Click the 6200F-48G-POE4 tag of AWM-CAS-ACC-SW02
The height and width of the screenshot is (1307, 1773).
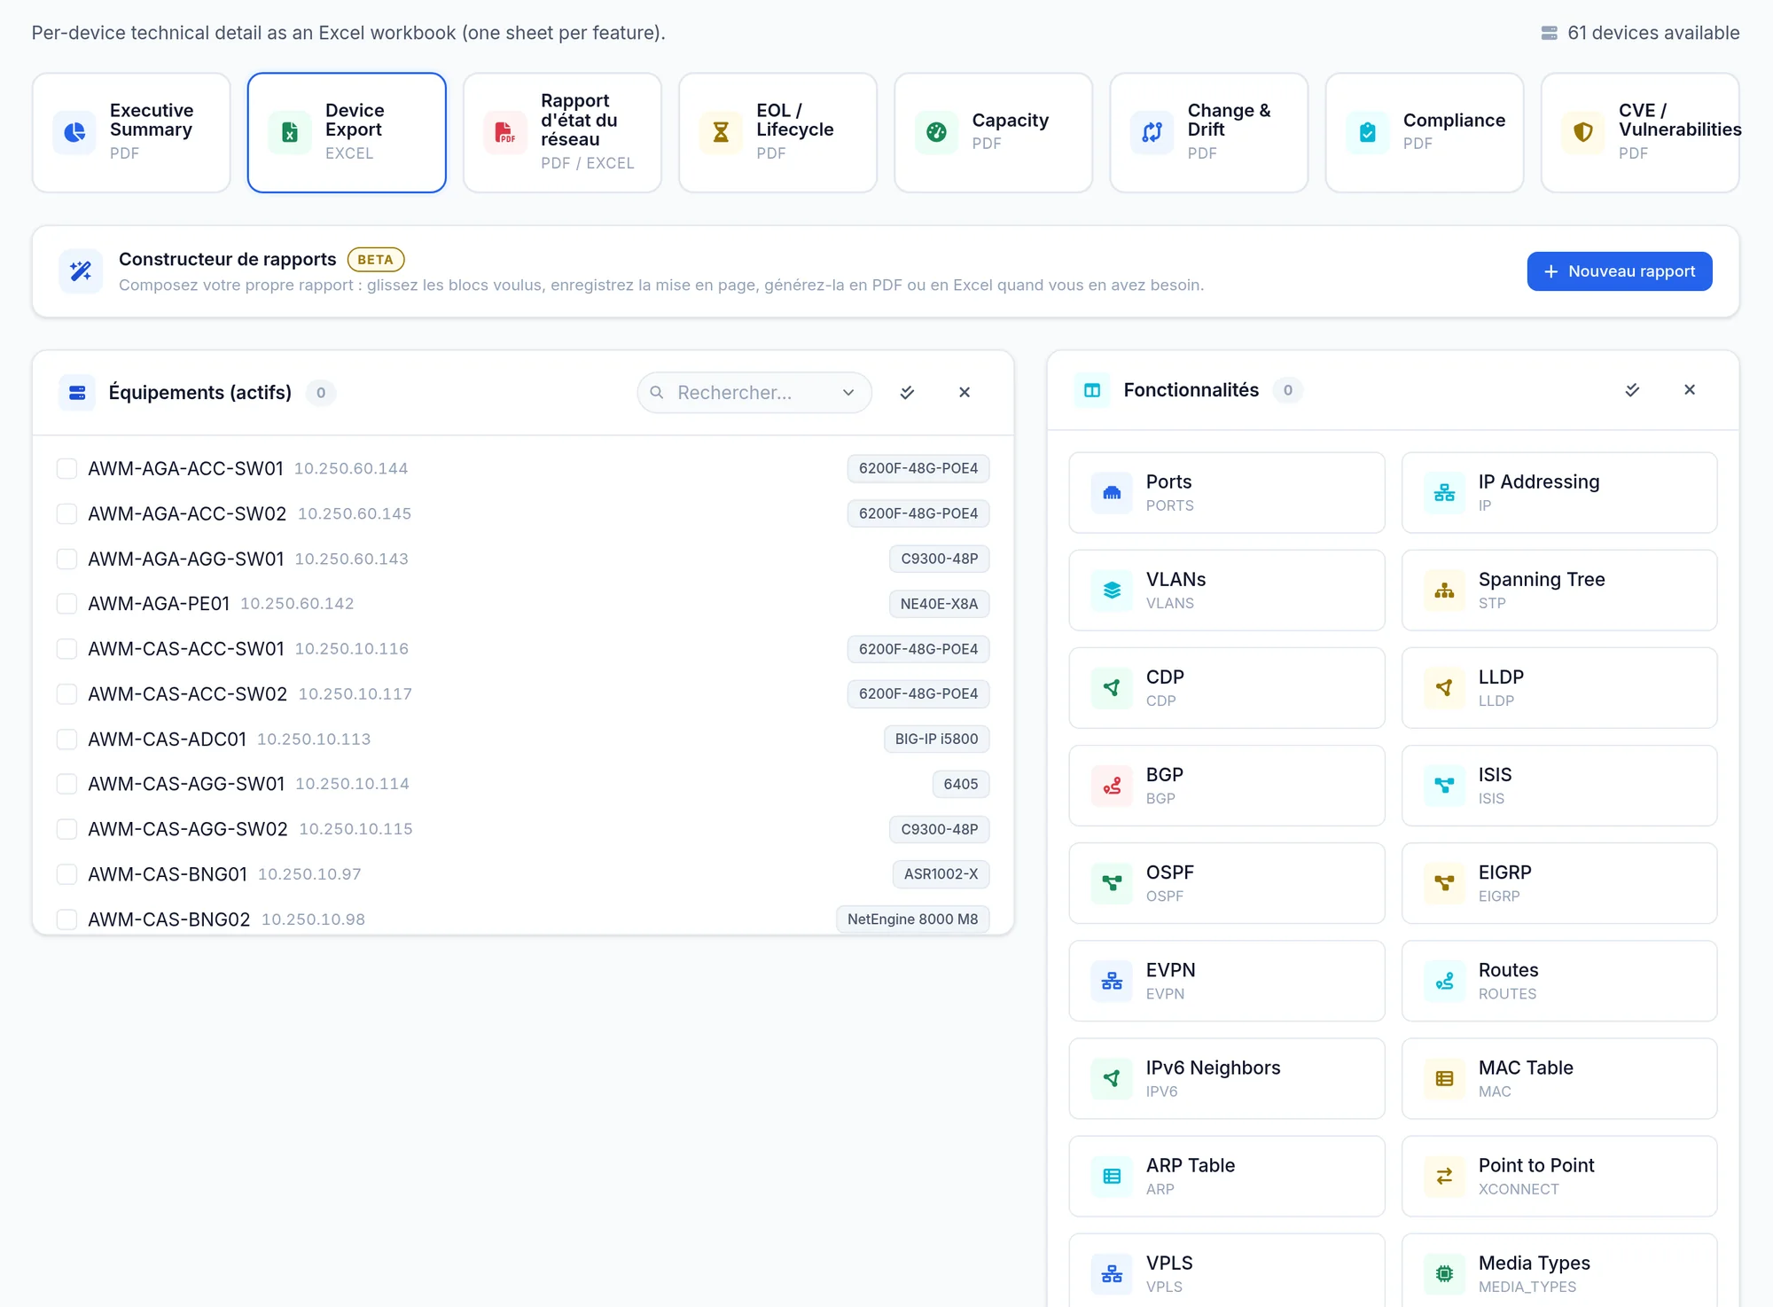[918, 694]
